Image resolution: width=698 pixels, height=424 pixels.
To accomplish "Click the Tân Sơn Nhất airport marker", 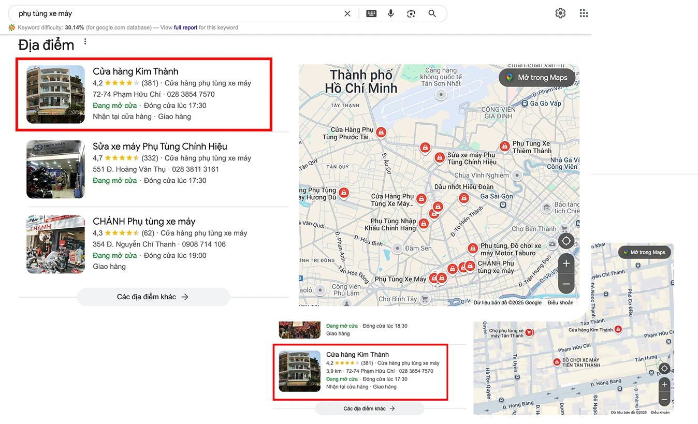I will [x=441, y=94].
